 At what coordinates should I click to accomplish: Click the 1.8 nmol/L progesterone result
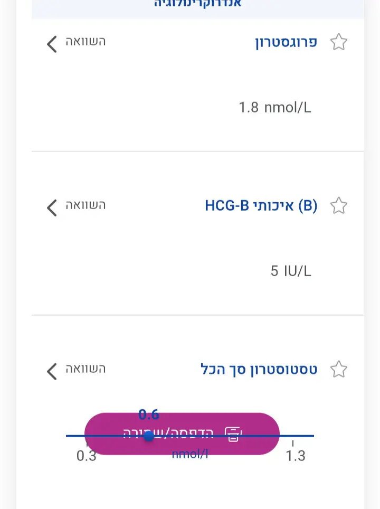pyautogui.click(x=274, y=108)
